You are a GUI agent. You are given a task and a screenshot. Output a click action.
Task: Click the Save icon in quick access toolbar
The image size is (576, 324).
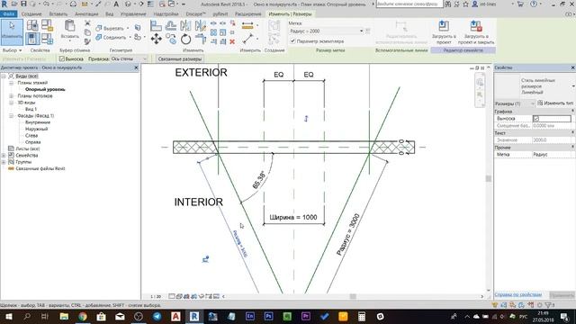23,4
